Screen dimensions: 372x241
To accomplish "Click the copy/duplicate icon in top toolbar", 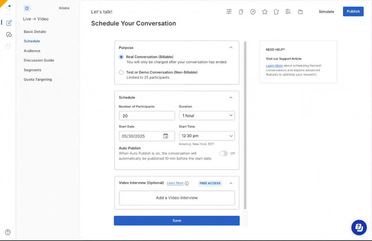I will pos(241,12).
